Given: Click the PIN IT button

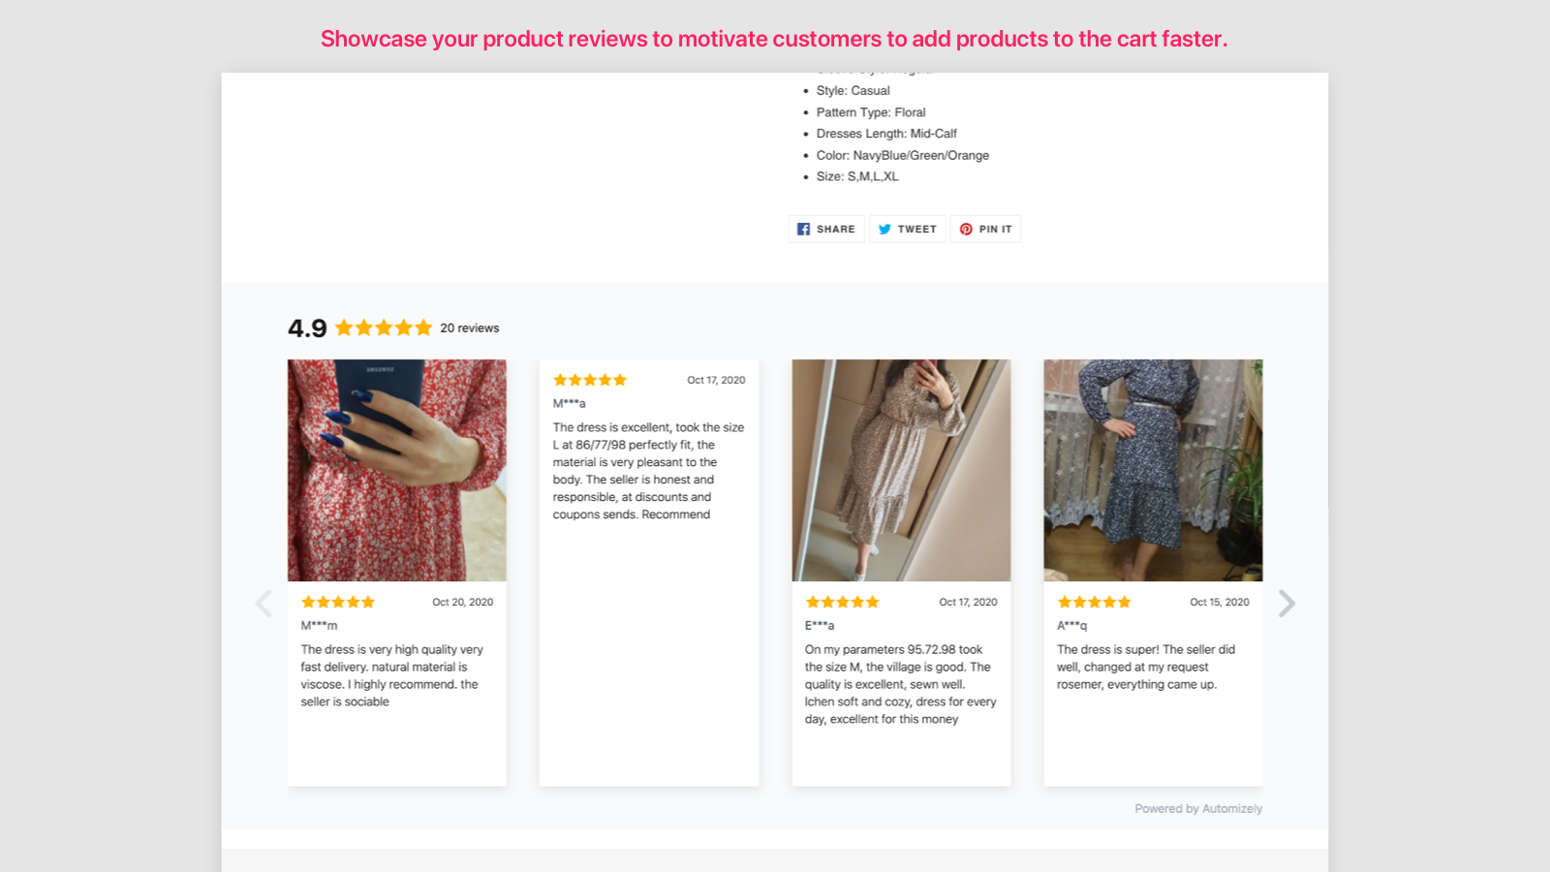Looking at the screenshot, I should 985,229.
